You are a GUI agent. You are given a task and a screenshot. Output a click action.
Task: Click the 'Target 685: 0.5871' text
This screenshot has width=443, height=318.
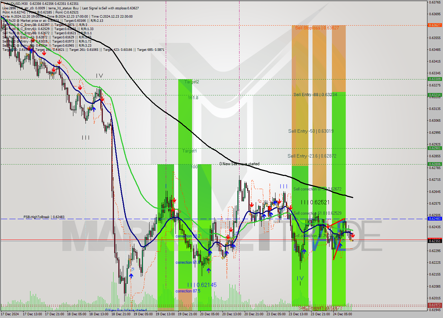click(151, 50)
